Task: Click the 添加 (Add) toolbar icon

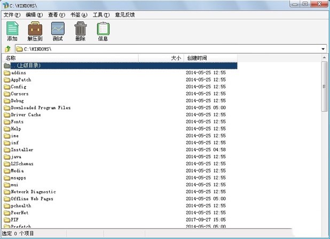Action: point(12,28)
